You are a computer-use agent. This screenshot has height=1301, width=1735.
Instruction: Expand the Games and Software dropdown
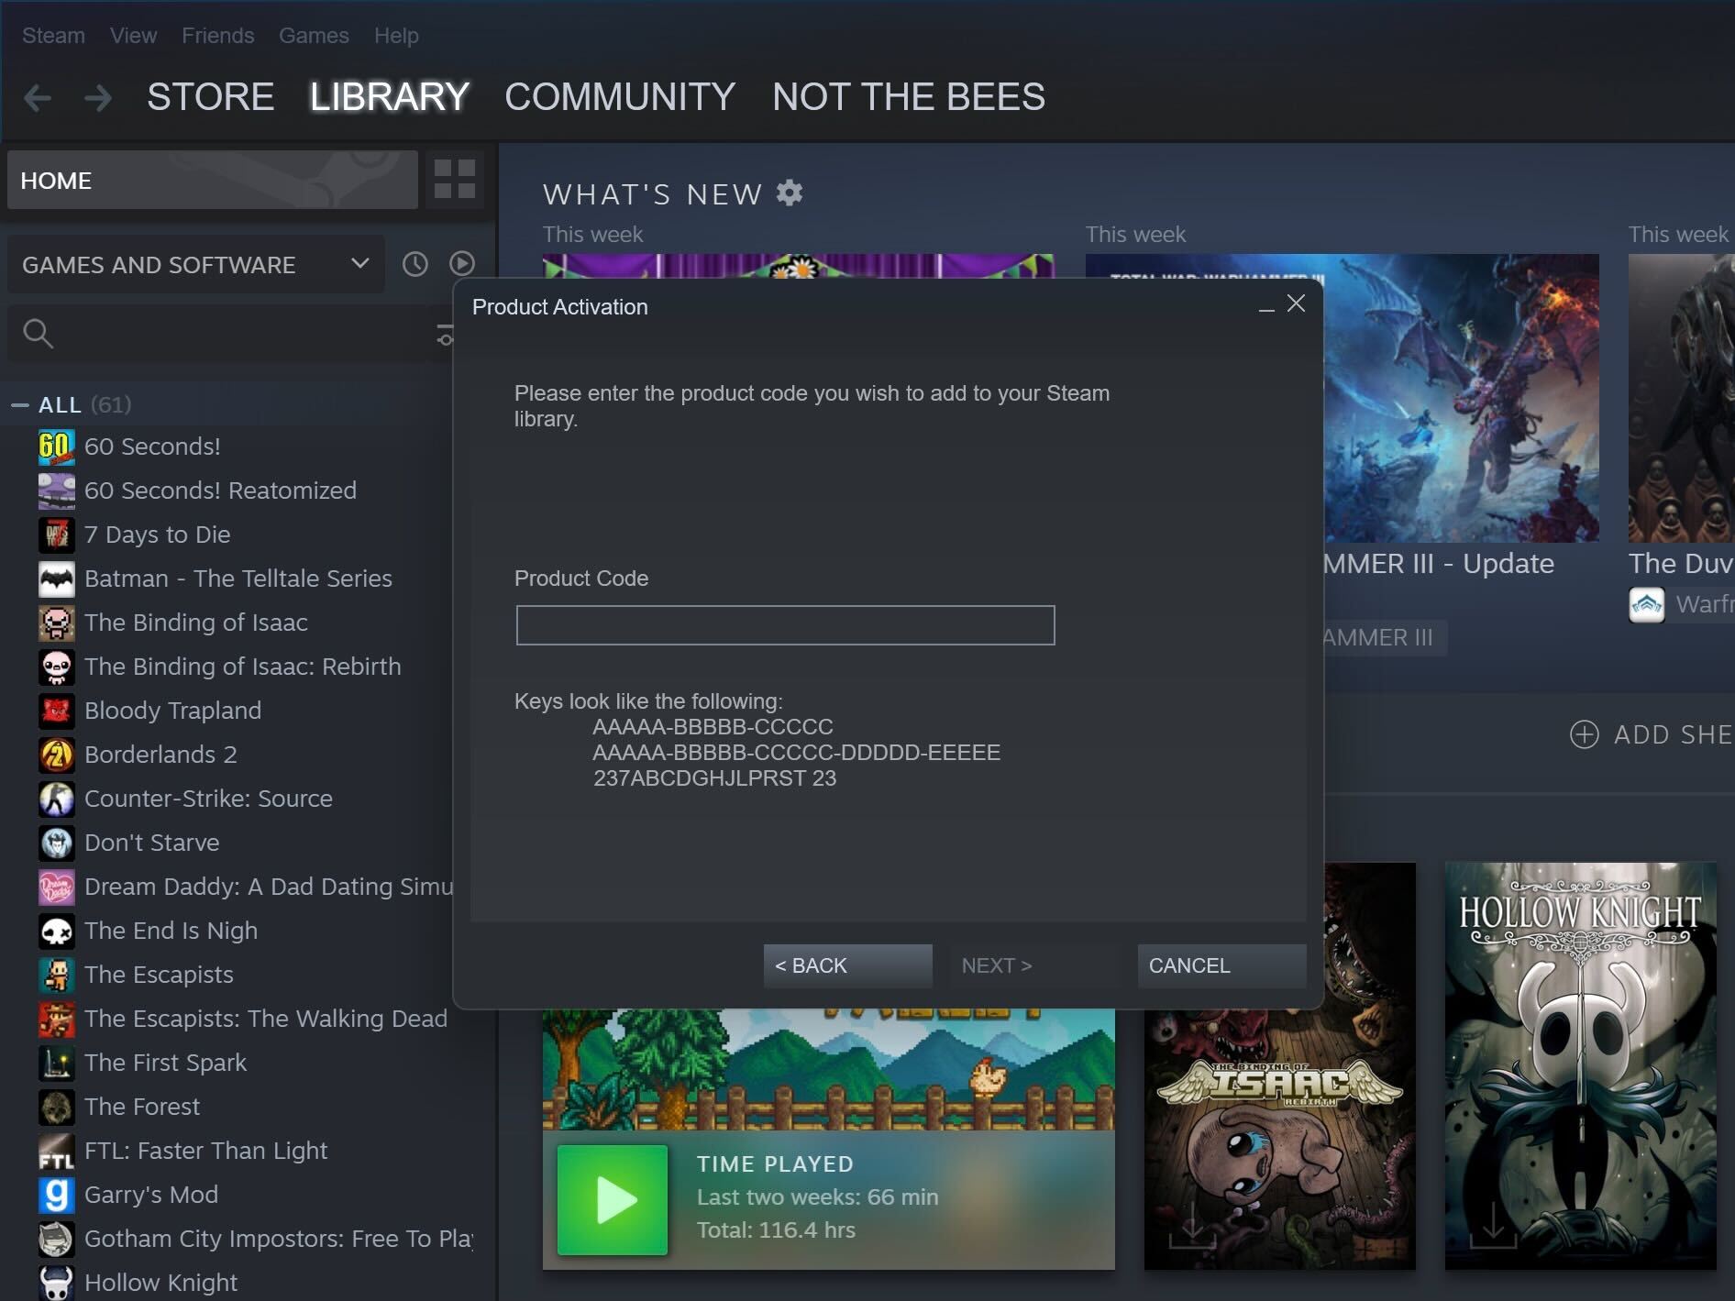click(195, 264)
